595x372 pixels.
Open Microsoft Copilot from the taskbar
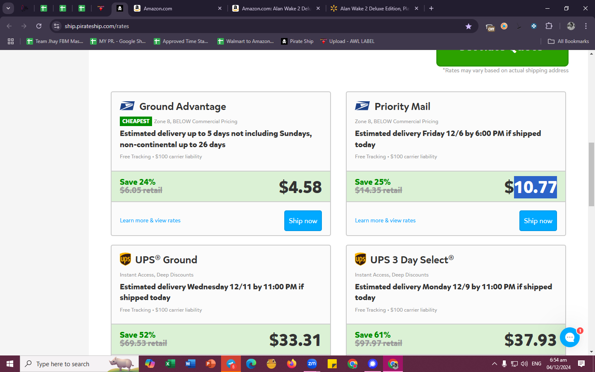pos(150,364)
